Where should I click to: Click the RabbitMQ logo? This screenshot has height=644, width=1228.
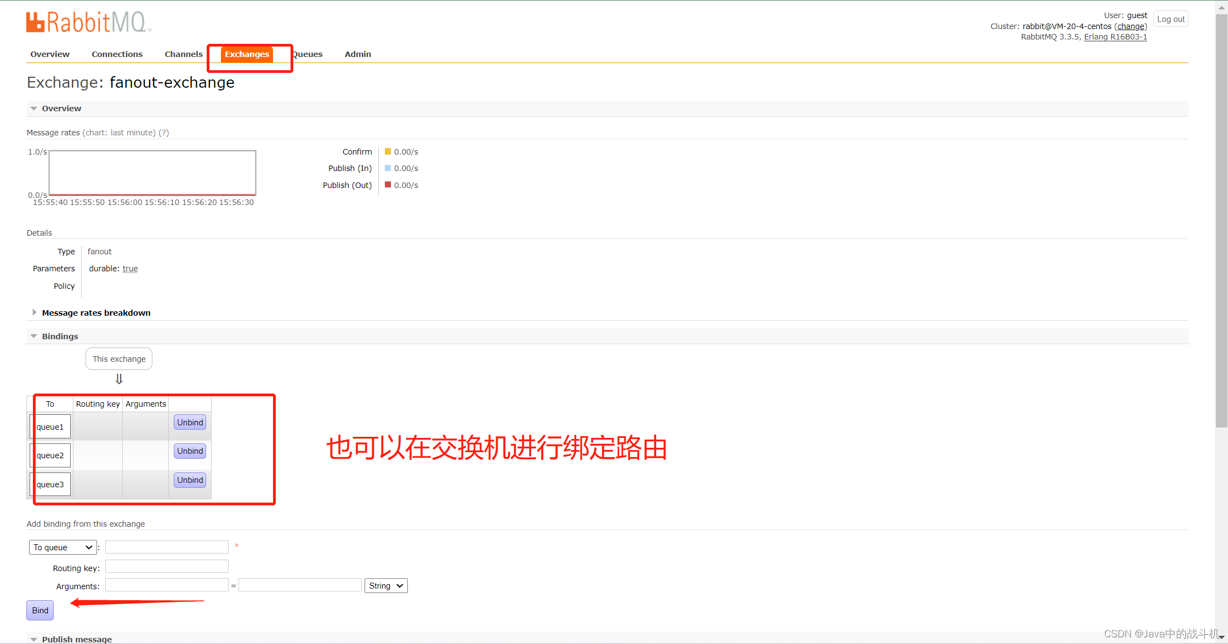[x=88, y=22]
